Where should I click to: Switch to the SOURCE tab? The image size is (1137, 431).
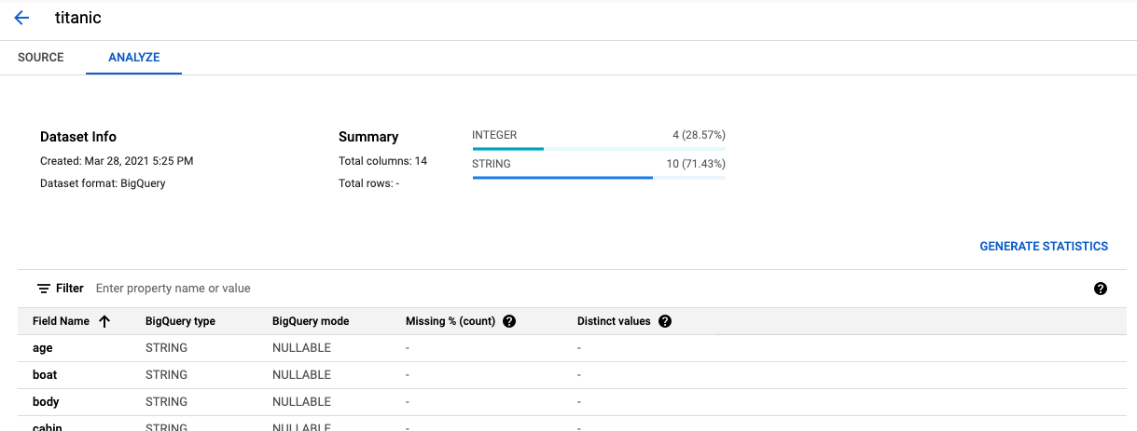[41, 58]
